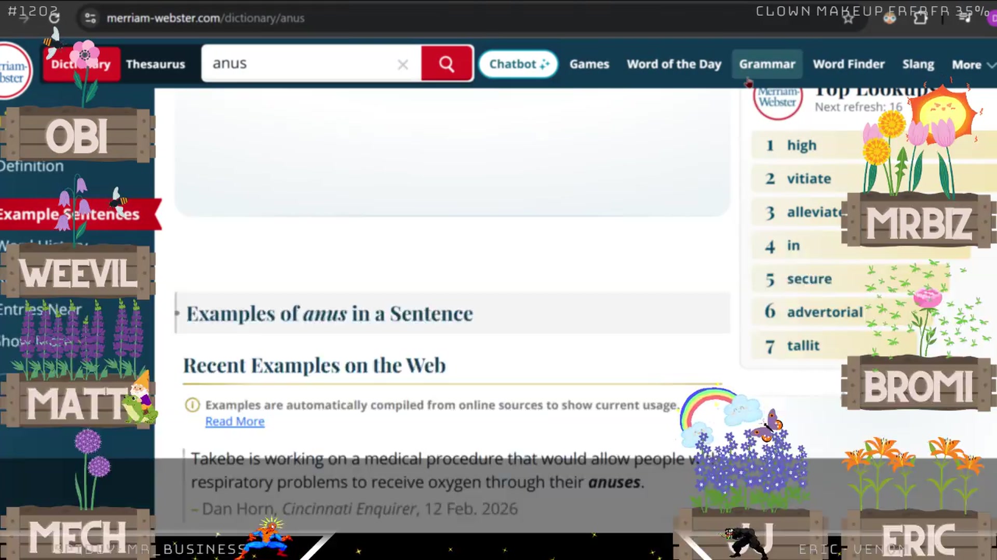Open the Word Finder page
997x560 pixels.
pyautogui.click(x=848, y=64)
